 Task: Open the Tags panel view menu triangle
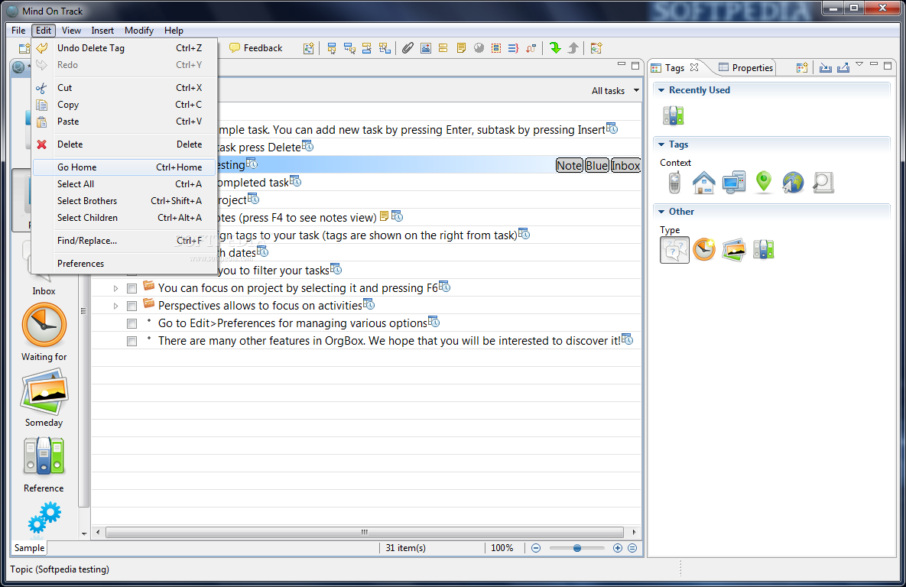point(859,64)
